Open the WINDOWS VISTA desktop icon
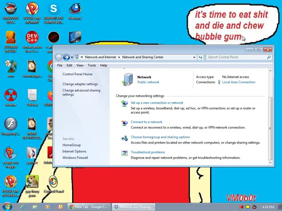The width and height of the screenshot is (282, 211). click(x=11, y=13)
